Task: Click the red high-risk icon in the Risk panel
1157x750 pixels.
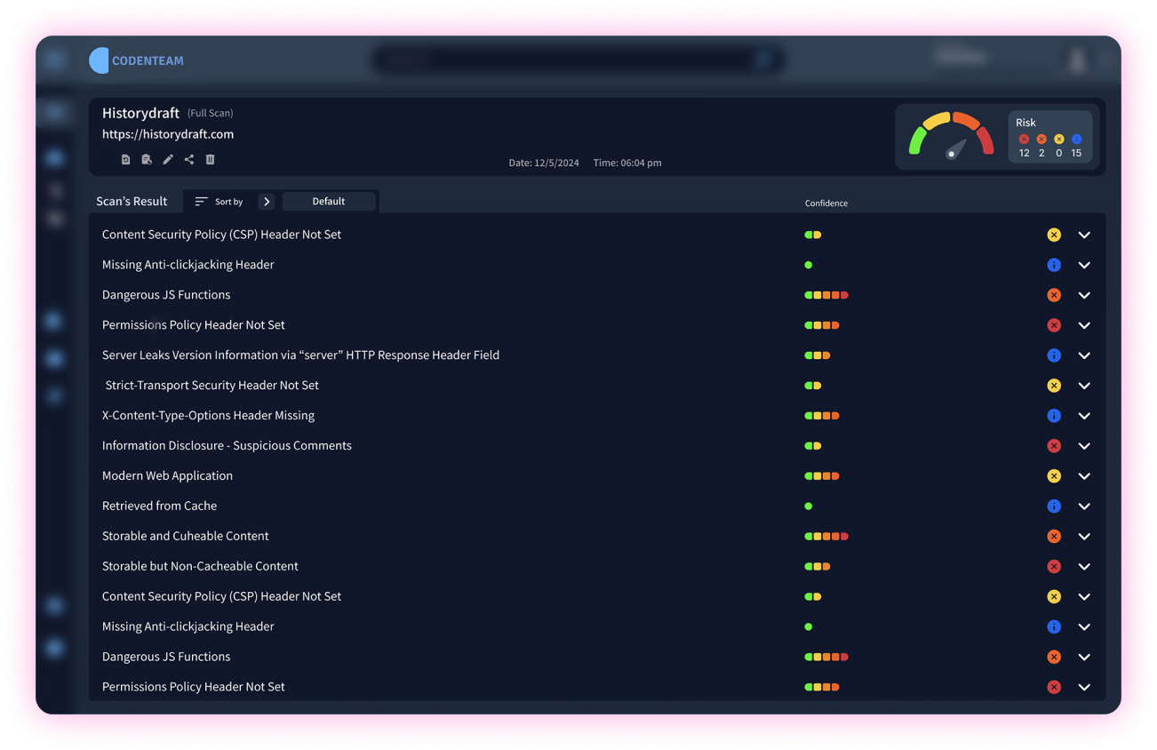Action: click(x=1024, y=140)
